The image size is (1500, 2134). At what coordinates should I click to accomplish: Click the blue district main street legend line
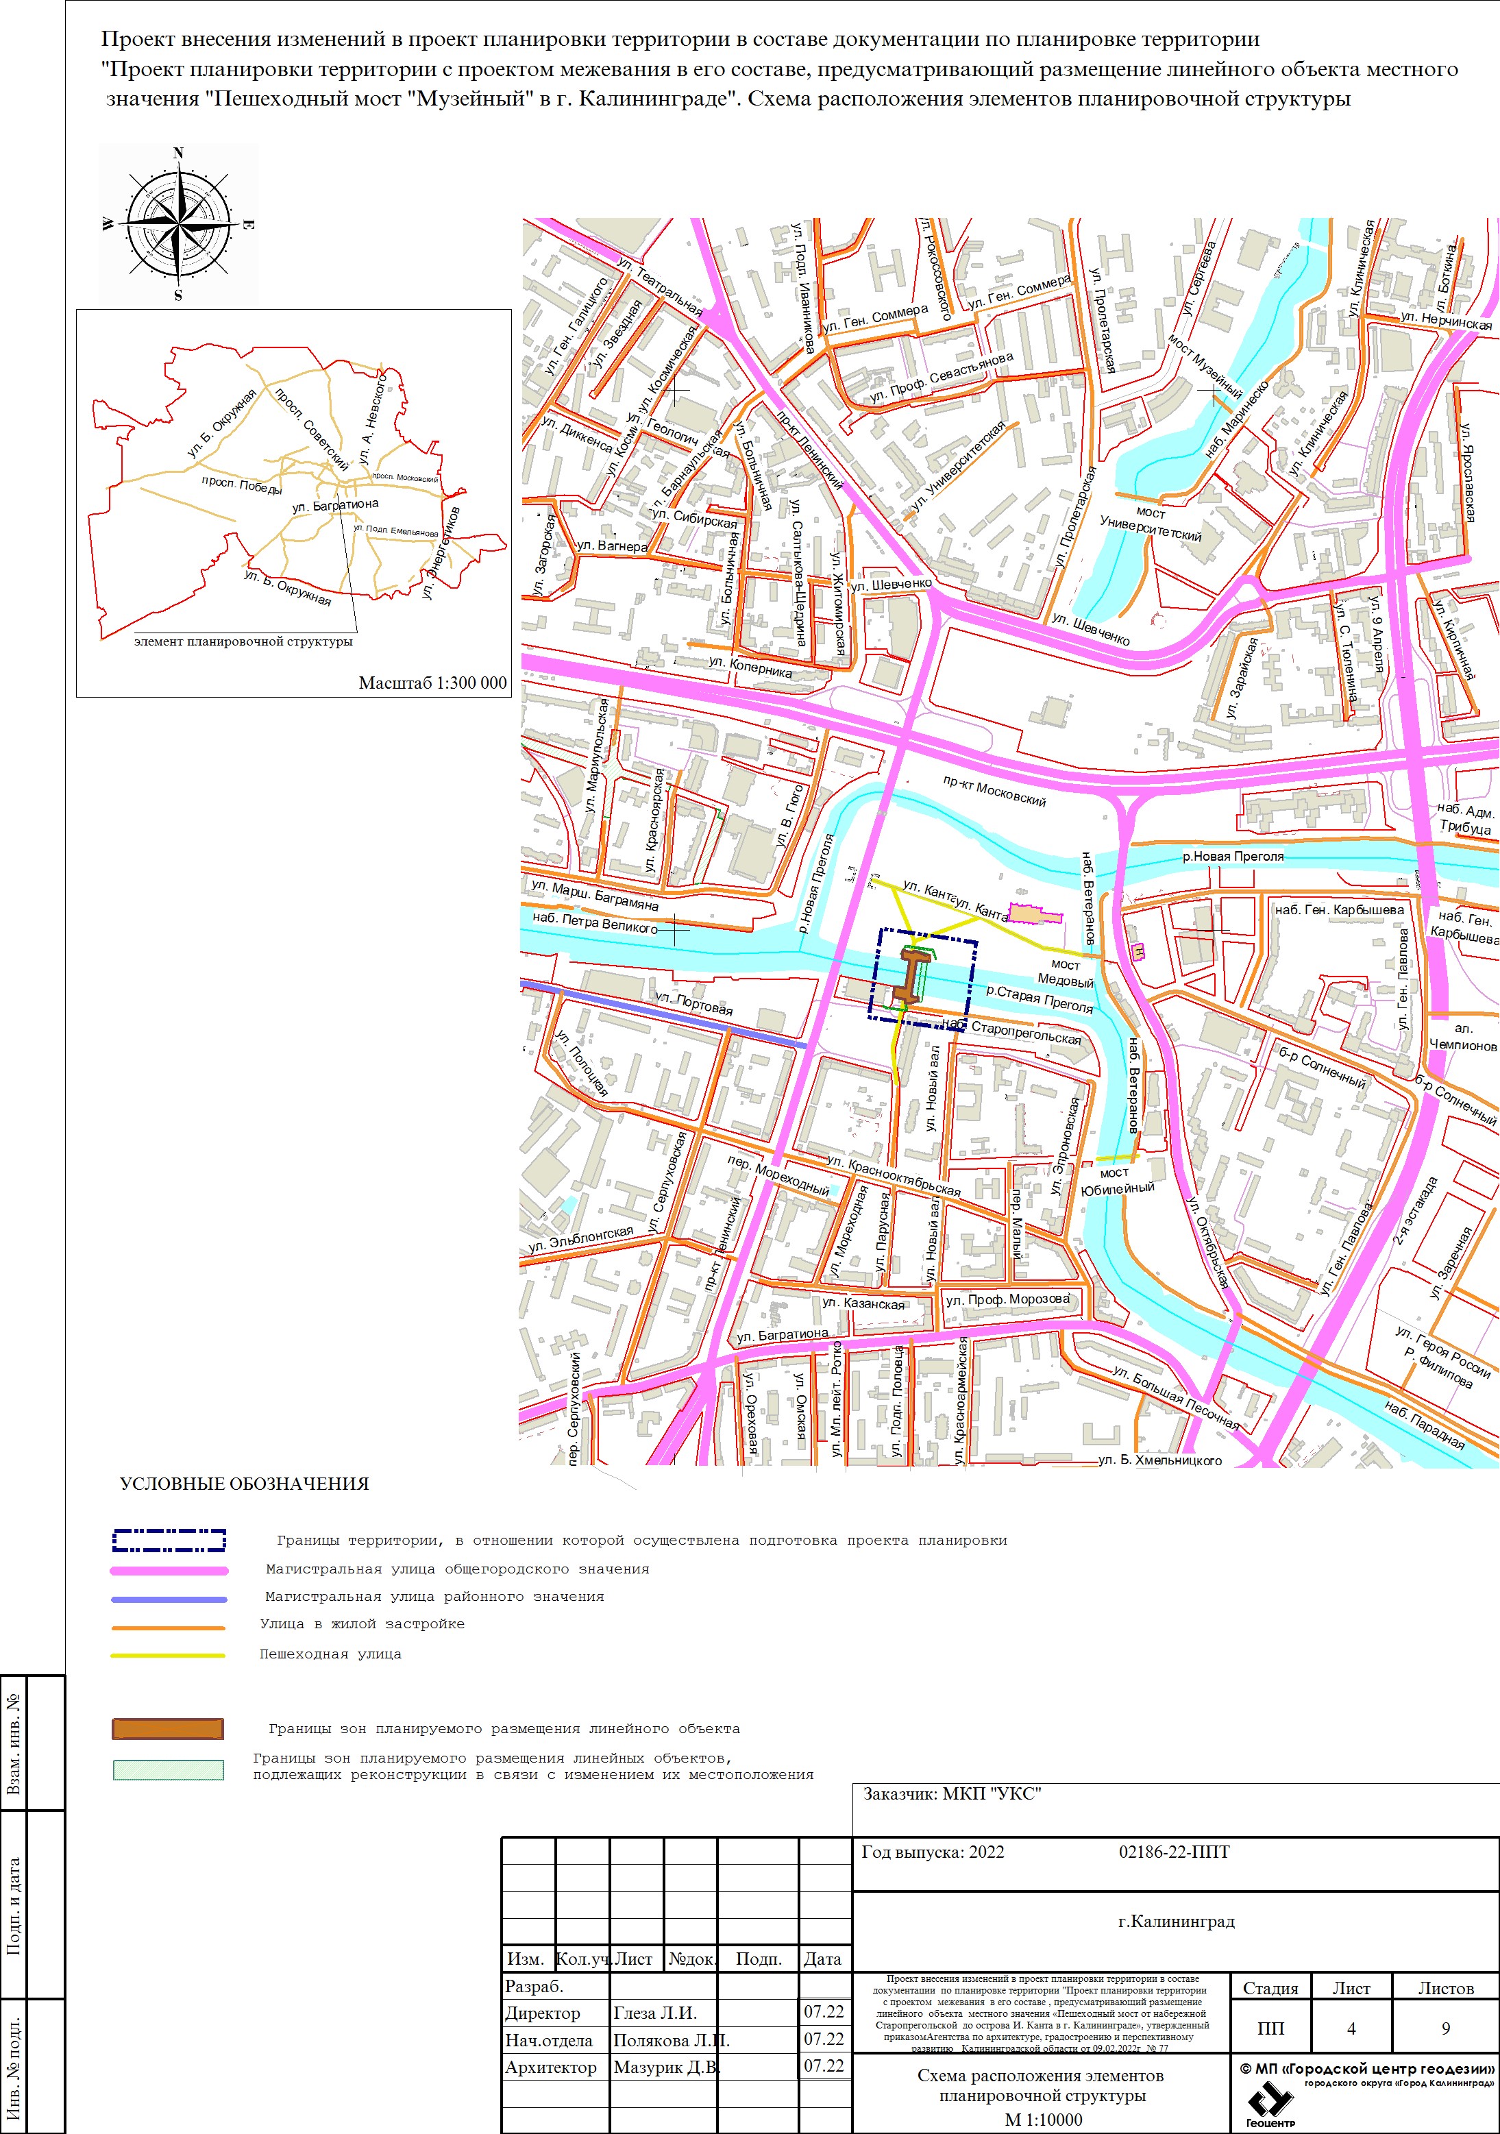click(x=169, y=1599)
